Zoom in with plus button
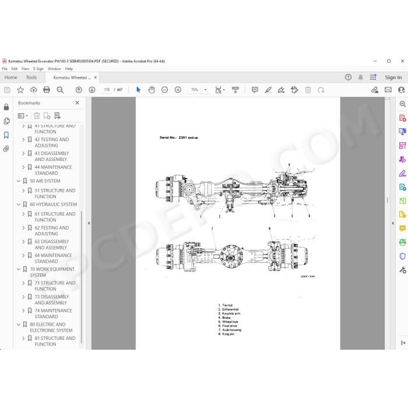This screenshot has width=408, height=408. tap(178, 90)
